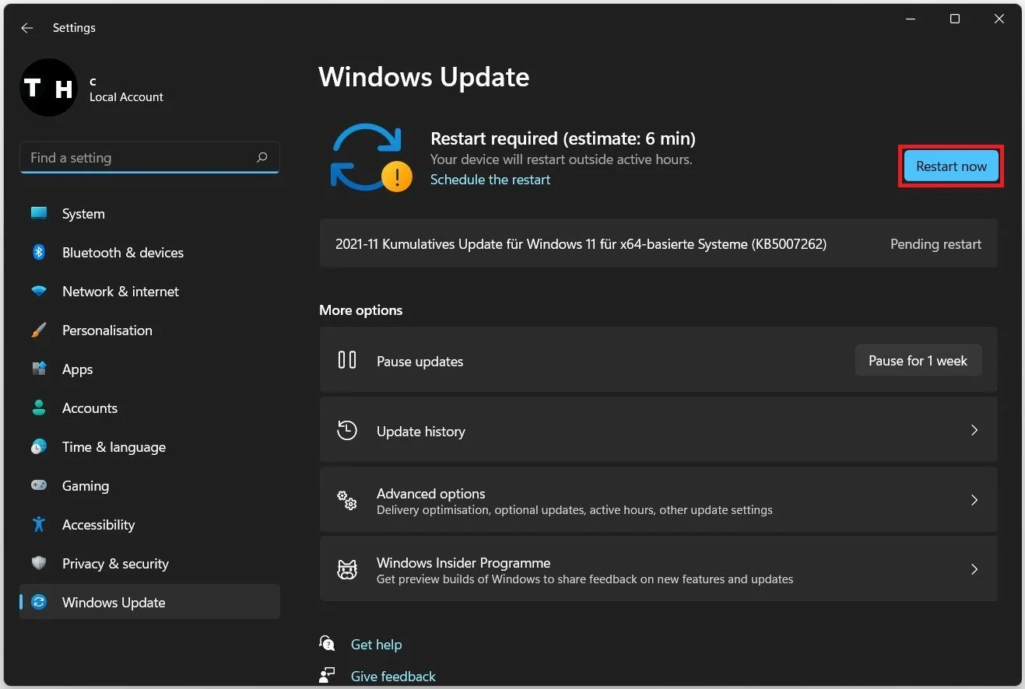Screen dimensions: 1025x689
Task: Click the Restart now button
Action: pos(951,166)
